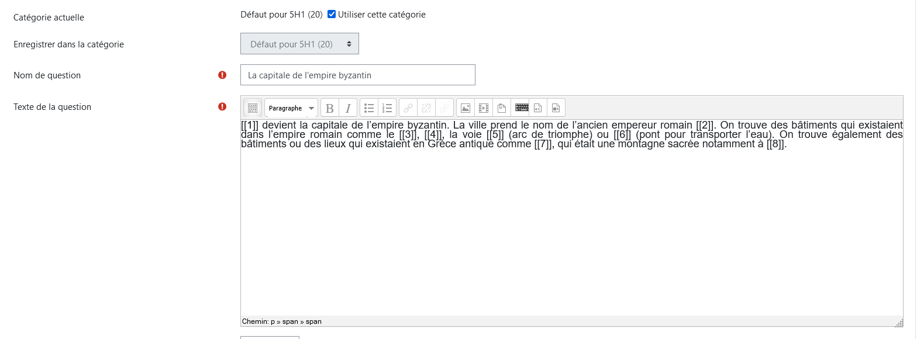Click the Catégorie actuelle label
Screen dimensions: 917x339
tap(49, 18)
